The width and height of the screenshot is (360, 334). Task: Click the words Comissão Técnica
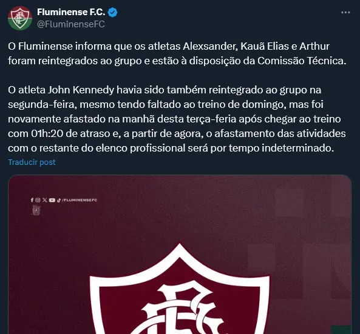302,61
